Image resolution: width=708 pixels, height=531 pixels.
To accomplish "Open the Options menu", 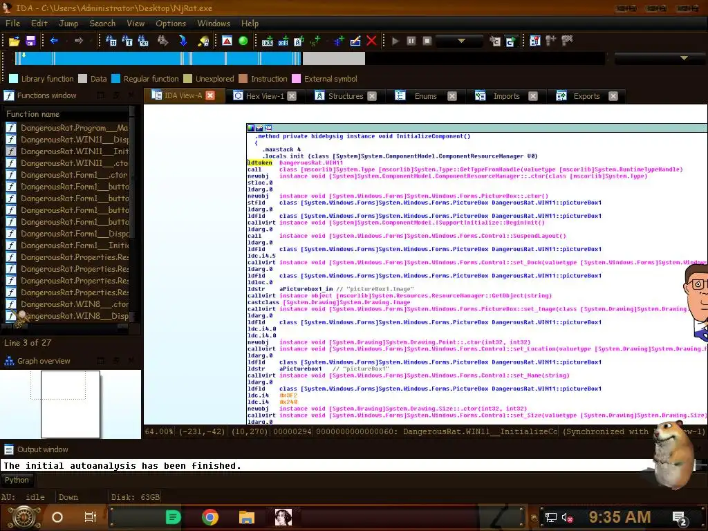I will pyautogui.click(x=171, y=24).
